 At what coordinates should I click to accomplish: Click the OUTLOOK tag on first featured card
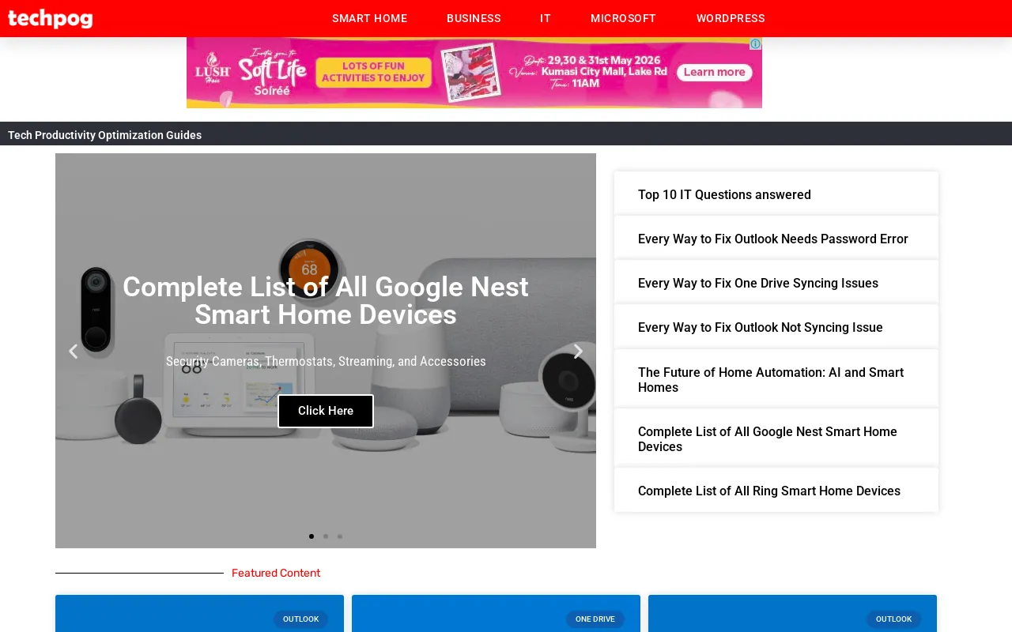(x=300, y=619)
